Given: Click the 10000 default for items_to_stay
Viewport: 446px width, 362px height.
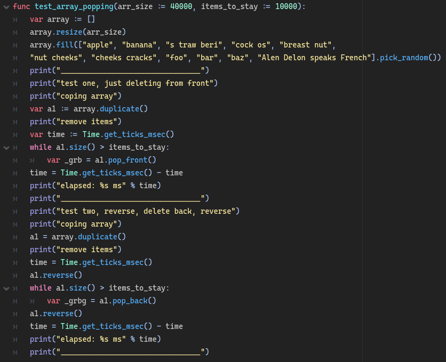Looking at the screenshot, I should 286,6.
